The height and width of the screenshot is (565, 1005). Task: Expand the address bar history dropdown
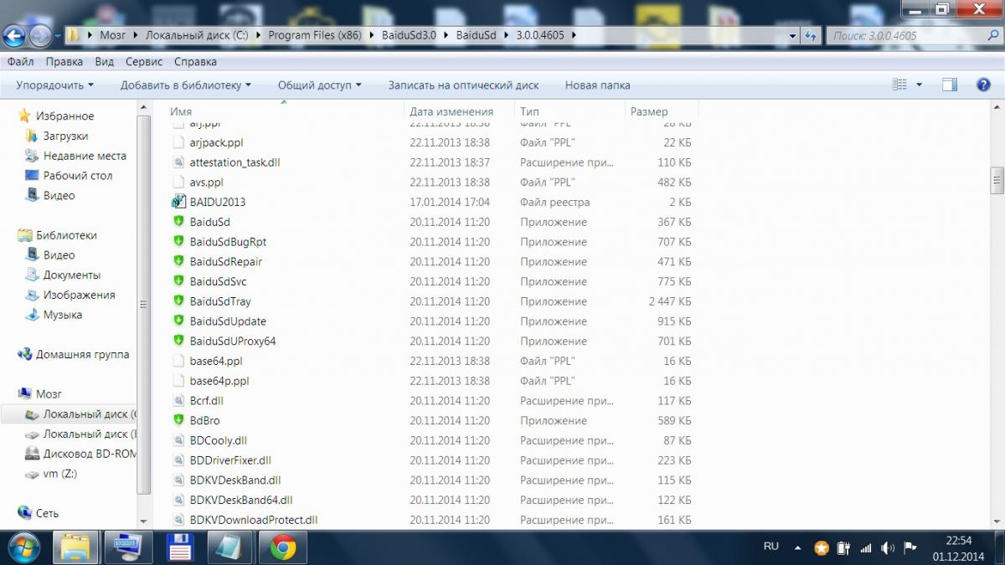click(791, 36)
